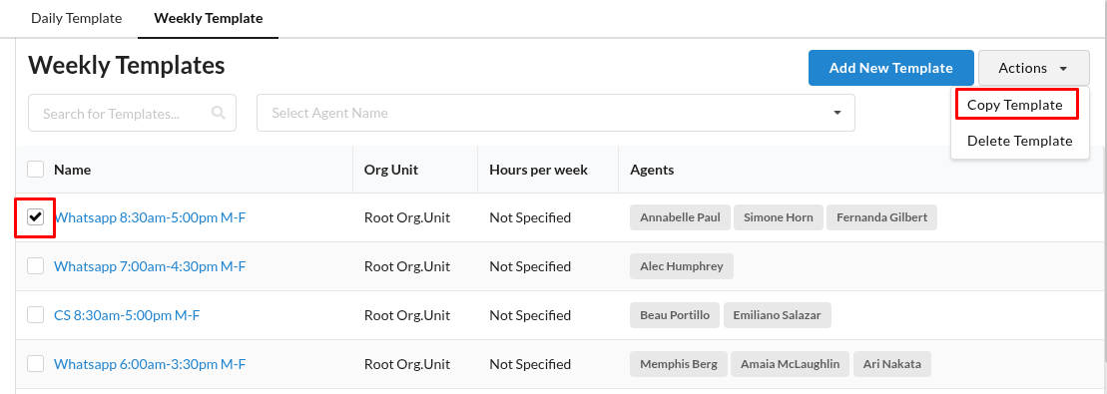Open the Whatsapp 7:00am-4:30pm M-F link

coord(150,266)
